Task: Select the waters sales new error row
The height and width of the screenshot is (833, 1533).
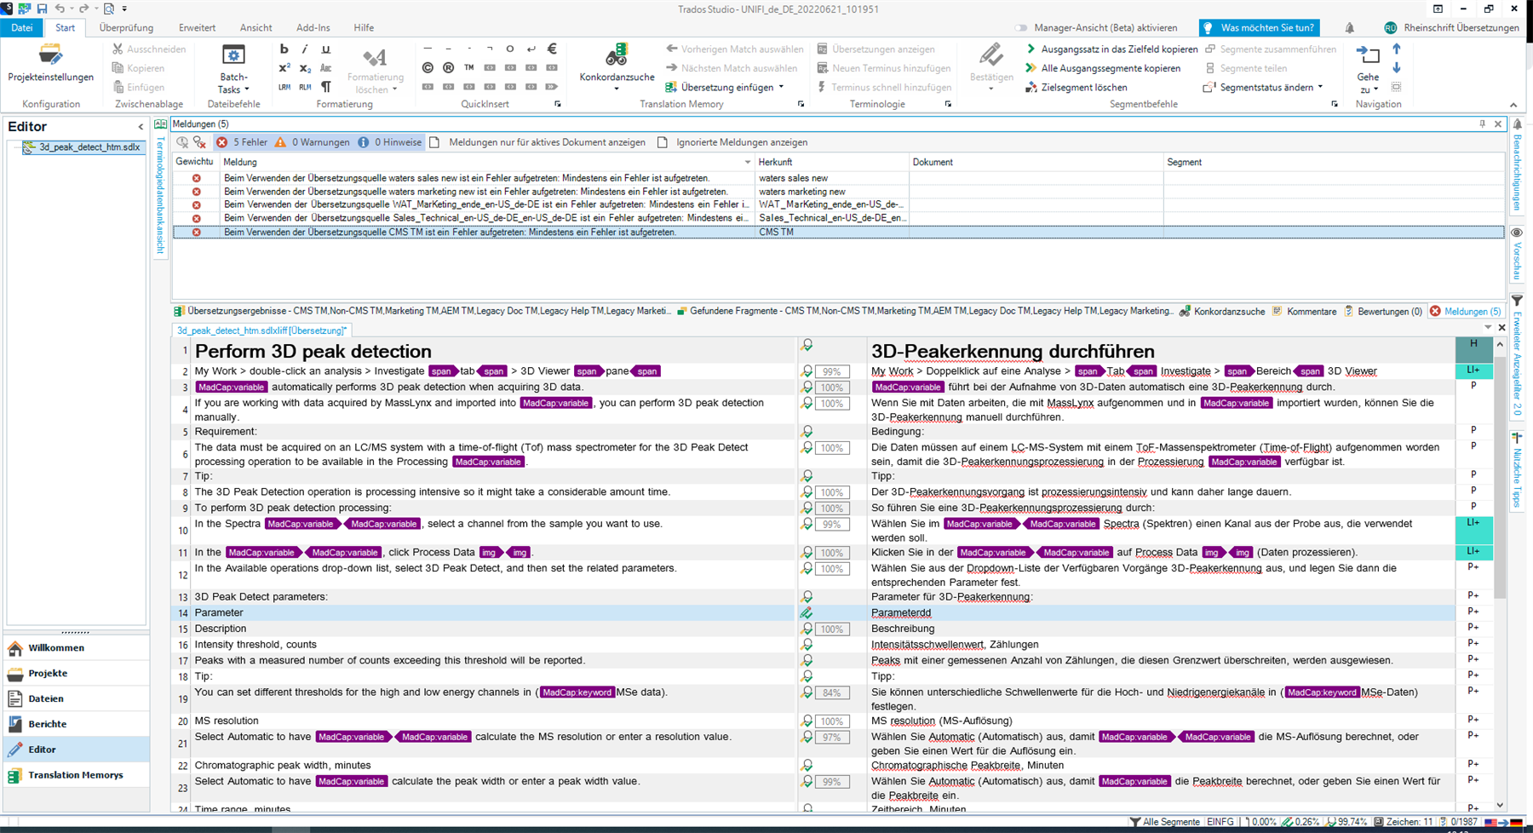Action: (838, 179)
